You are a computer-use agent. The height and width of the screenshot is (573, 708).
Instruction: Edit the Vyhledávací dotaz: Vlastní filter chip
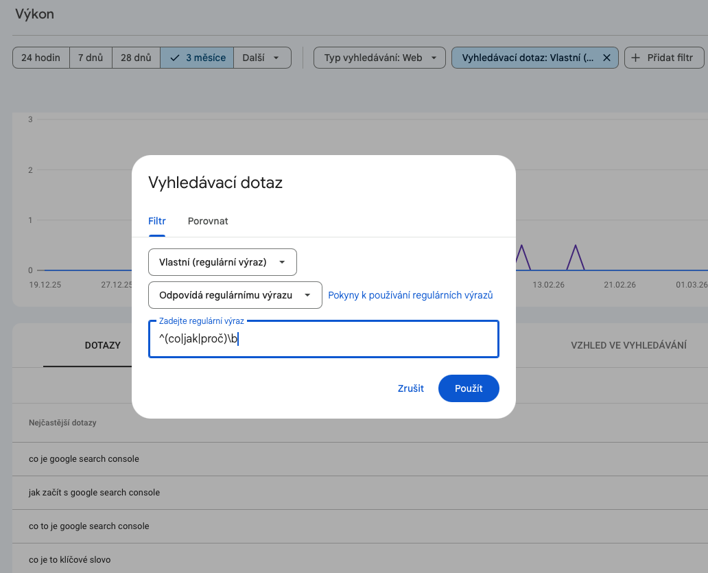click(x=527, y=58)
